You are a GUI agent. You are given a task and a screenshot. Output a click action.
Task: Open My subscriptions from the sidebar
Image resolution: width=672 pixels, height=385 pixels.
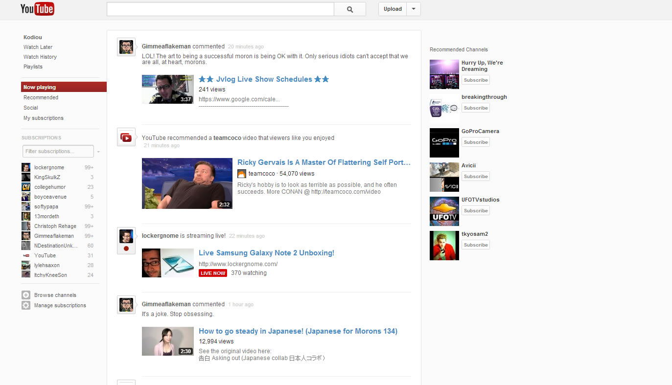44,118
